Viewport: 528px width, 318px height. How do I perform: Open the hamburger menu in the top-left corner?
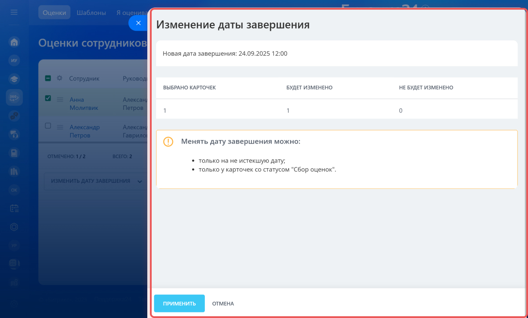point(14,12)
